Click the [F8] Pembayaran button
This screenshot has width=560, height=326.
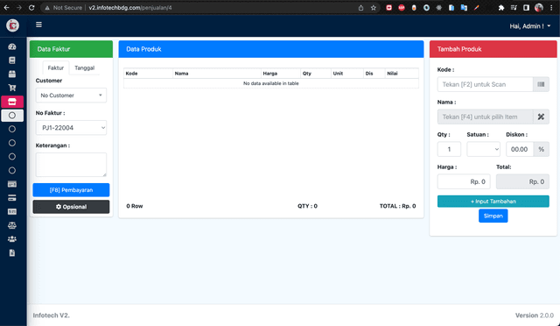71,190
